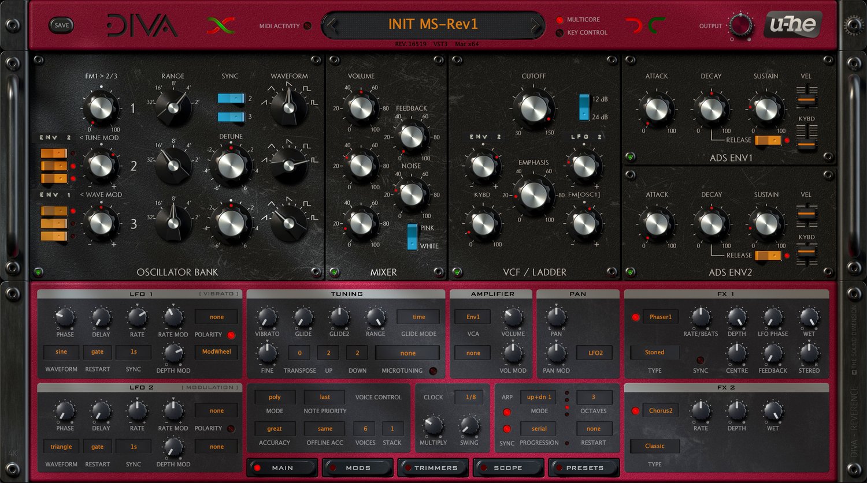Toggle oscillator SYNC switch 2
The width and height of the screenshot is (867, 483).
pyautogui.click(x=231, y=99)
